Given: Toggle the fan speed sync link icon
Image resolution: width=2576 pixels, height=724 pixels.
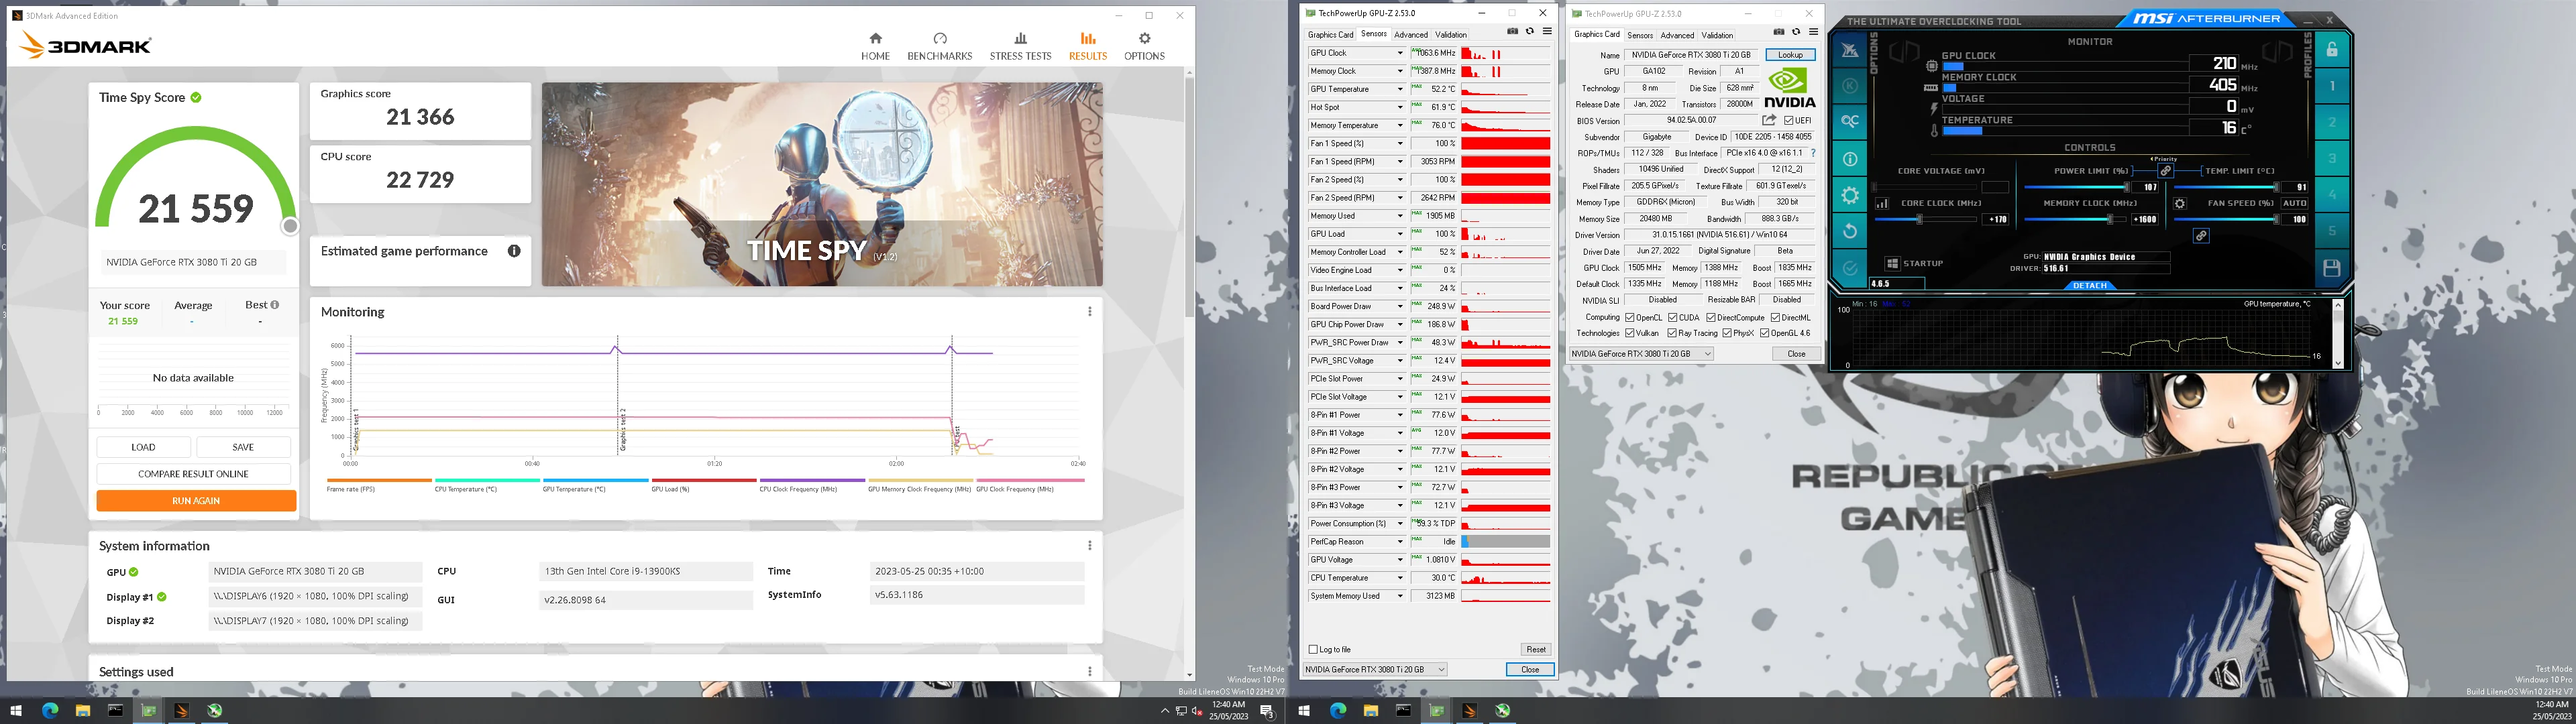Looking at the screenshot, I should point(2201,236).
